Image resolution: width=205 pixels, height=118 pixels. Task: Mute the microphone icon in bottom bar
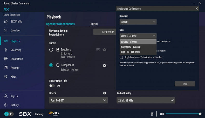point(152,114)
